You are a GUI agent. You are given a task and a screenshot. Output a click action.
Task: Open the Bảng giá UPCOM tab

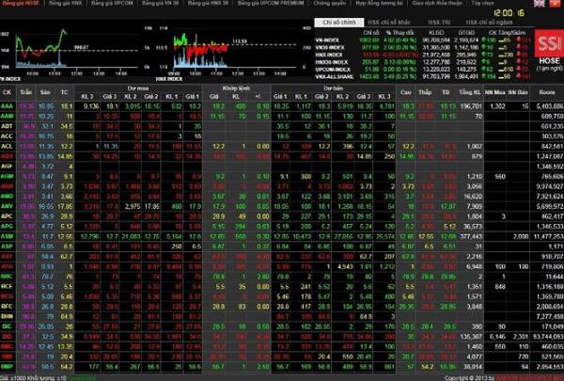[110, 4]
